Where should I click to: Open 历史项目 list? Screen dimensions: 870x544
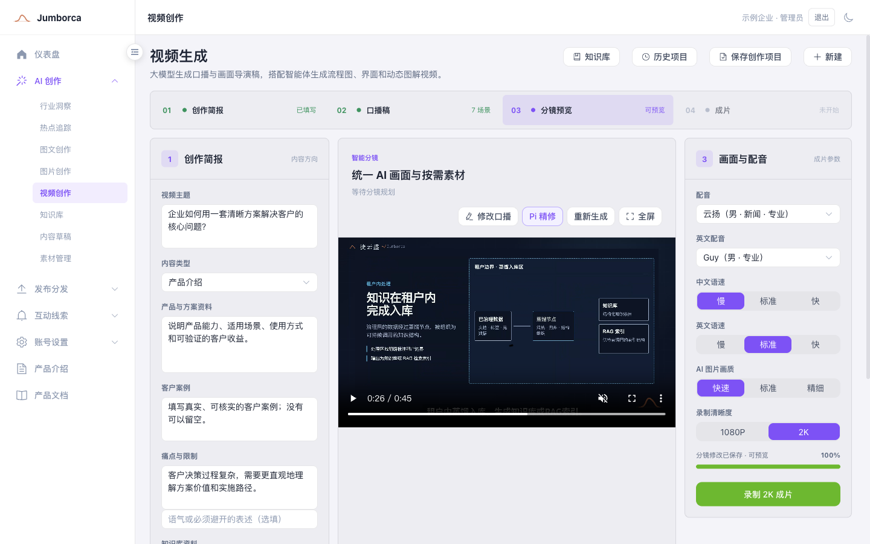click(665, 57)
